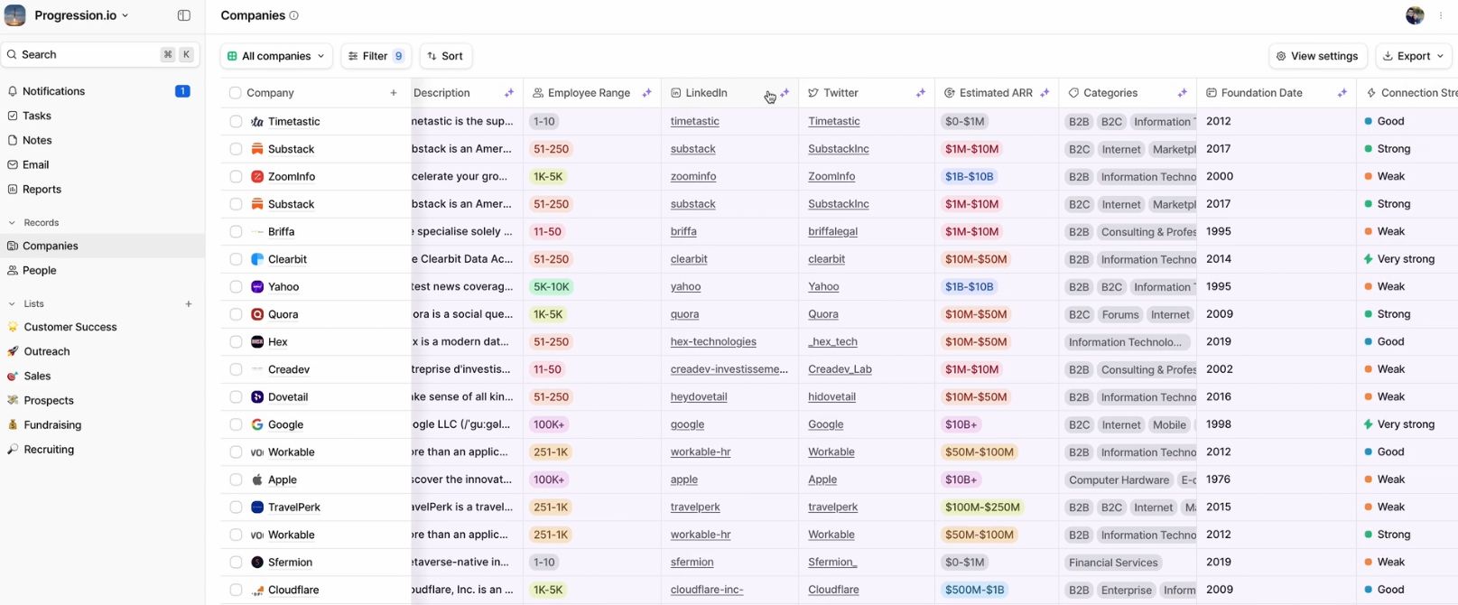Click the plus icon next to Lists
This screenshot has width=1458, height=605.
coord(189,304)
